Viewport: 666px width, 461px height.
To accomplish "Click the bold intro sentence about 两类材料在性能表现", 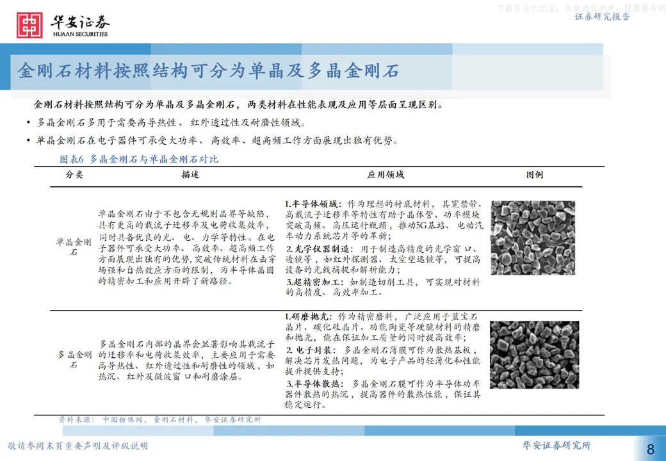I will pyautogui.click(x=239, y=104).
